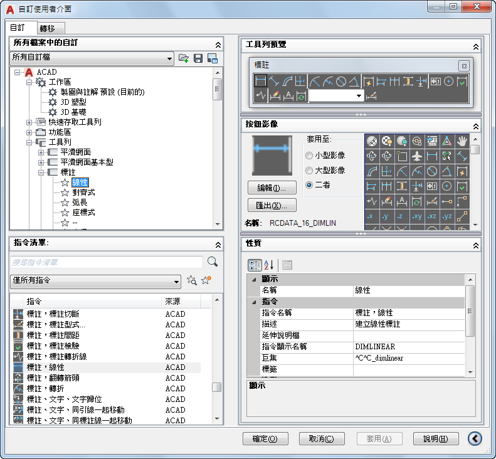Screen dimensions: 496x459
Task: Click the 確定(O) button
Action: point(265,438)
